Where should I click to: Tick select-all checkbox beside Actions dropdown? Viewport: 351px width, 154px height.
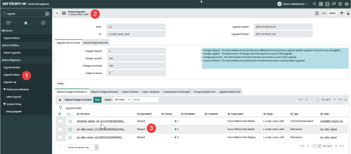(60, 147)
